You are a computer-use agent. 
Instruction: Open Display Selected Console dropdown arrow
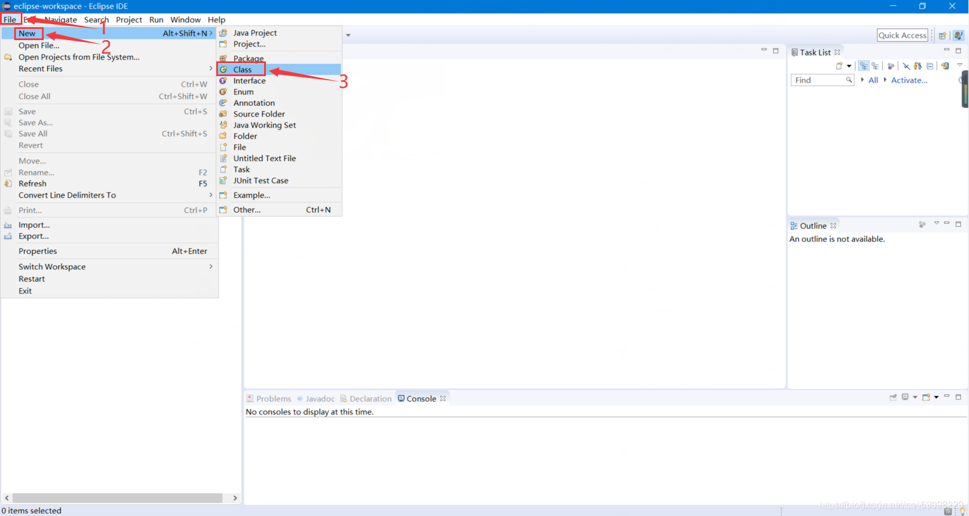(x=915, y=397)
